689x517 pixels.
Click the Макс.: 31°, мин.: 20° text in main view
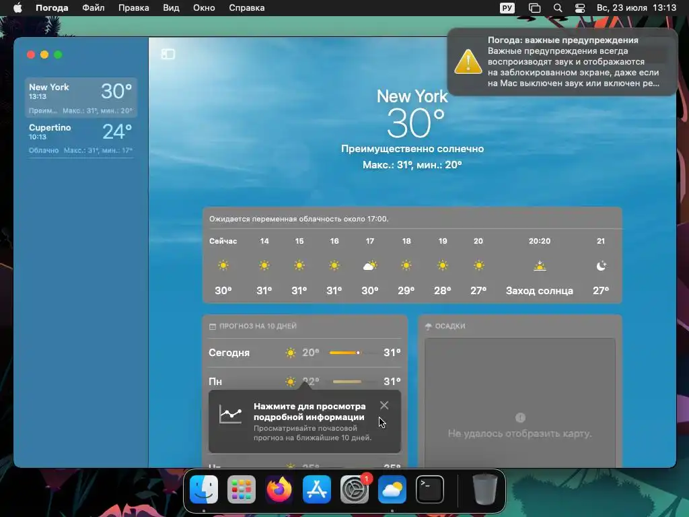[412, 165]
